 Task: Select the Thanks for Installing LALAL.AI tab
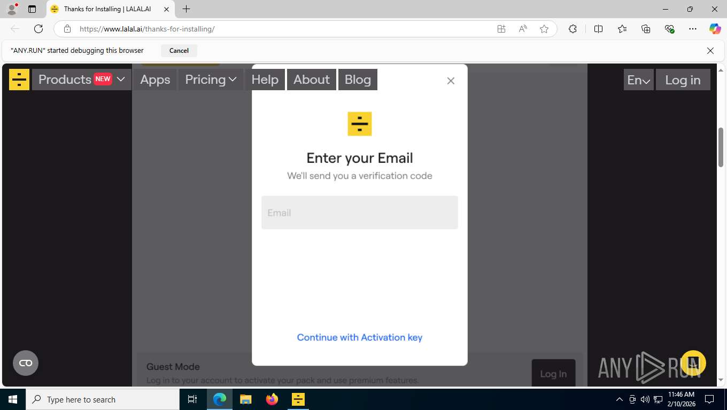[110, 9]
